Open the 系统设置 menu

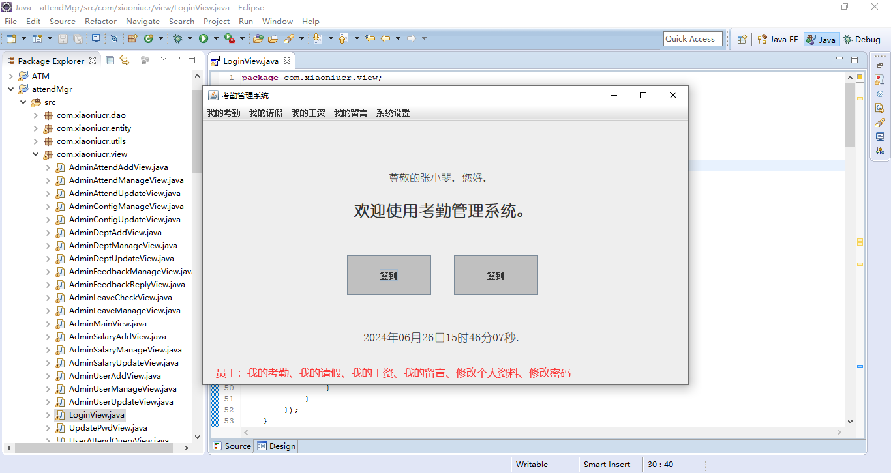tap(393, 113)
